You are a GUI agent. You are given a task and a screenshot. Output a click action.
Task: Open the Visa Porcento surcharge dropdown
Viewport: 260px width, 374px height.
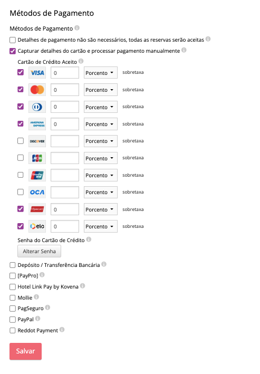100,73
